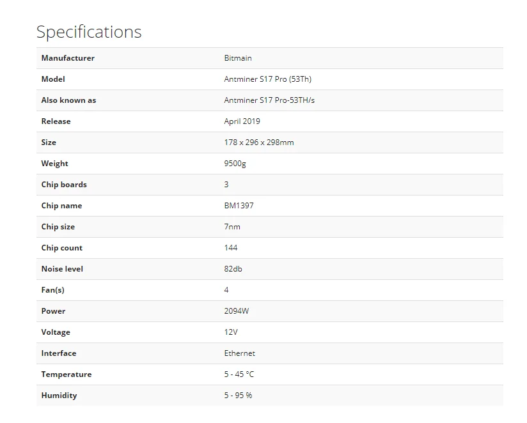Viewport: 527px width, 423px height.
Task: Click the Bitmain manufacturer value
Action: 238,58
